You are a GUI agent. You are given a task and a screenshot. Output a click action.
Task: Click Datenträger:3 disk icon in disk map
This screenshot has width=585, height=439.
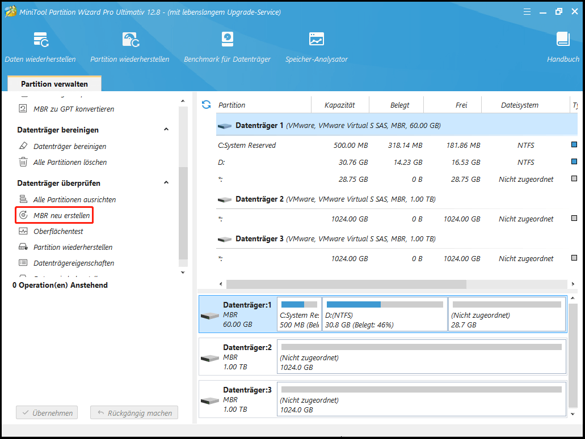pyautogui.click(x=210, y=400)
